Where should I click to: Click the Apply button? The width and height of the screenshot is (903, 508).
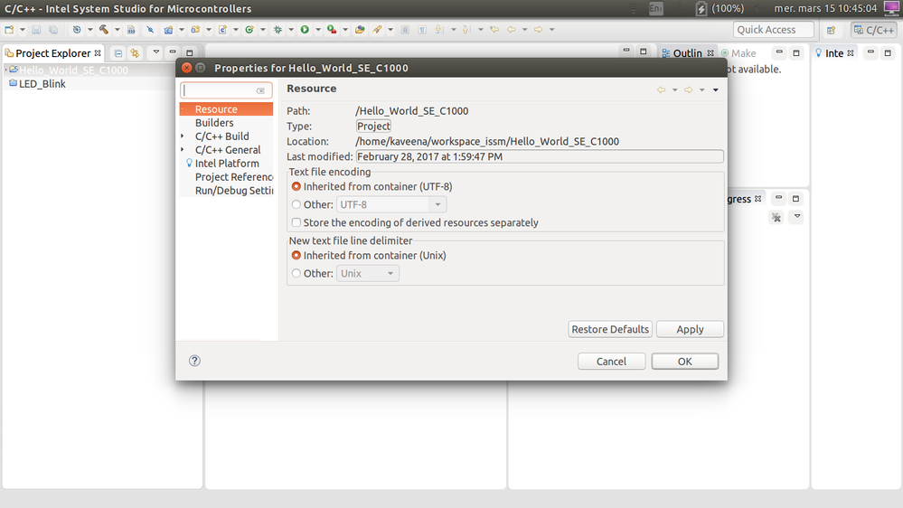tap(690, 329)
